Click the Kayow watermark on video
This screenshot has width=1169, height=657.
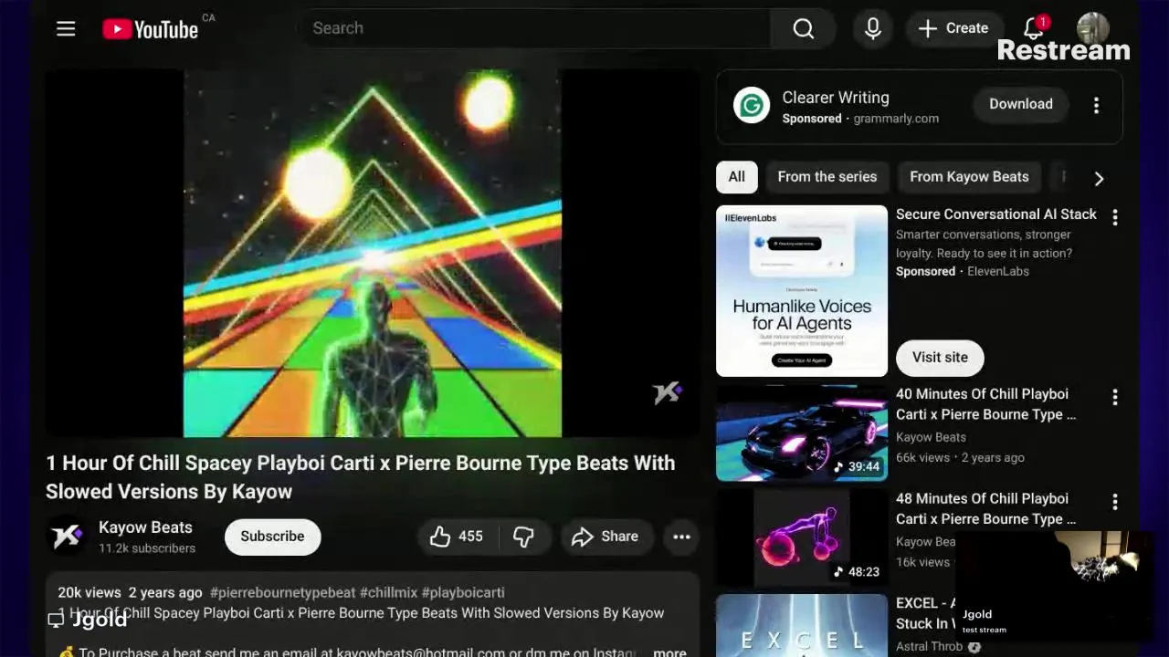pyautogui.click(x=668, y=392)
